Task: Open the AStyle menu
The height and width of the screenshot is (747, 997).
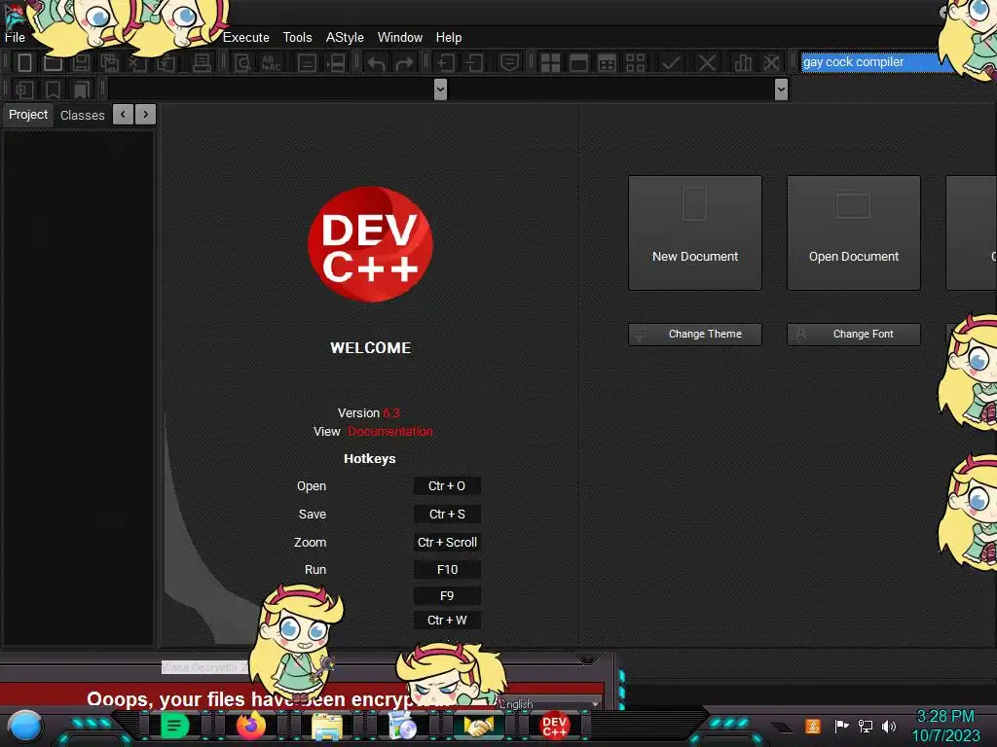Action: tap(345, 38)
